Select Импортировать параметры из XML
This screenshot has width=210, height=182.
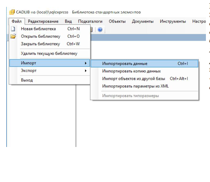point(144,86)
